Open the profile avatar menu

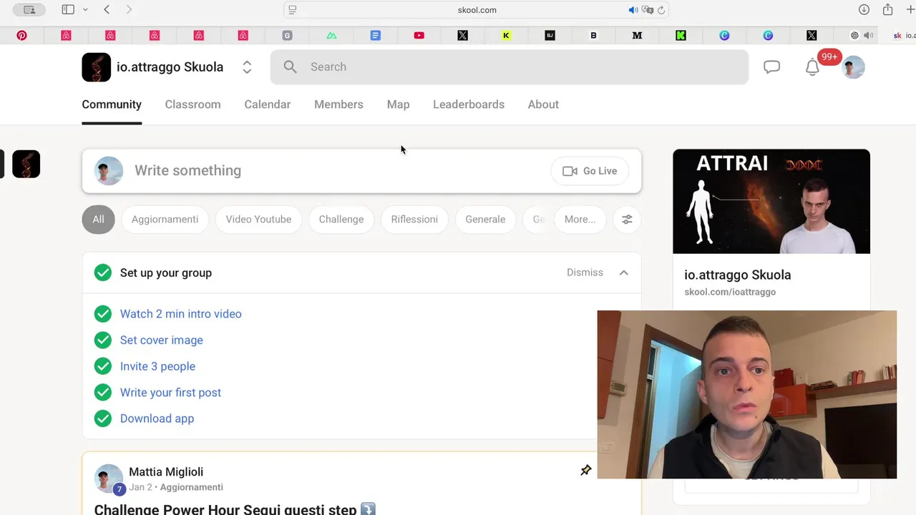click(x=853, y=67)
